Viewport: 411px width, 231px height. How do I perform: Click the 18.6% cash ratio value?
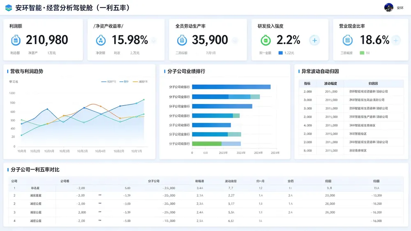click(x=374, y=40)
